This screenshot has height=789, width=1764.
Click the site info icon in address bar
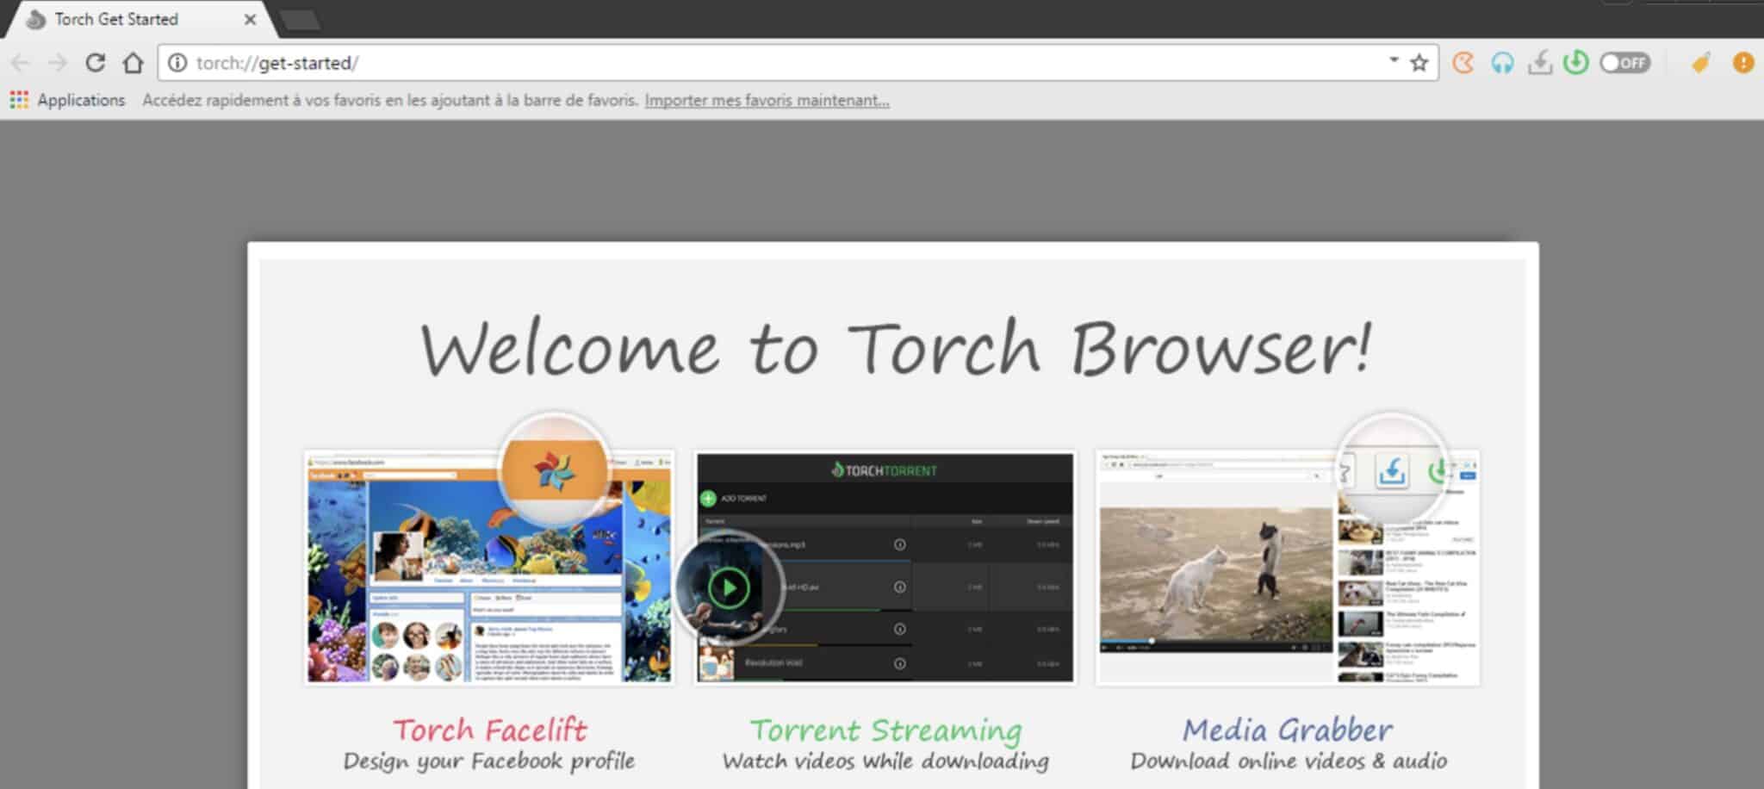coord(177,63)
